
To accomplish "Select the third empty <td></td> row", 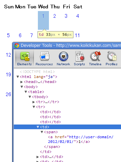I will [x=50, y=122].
